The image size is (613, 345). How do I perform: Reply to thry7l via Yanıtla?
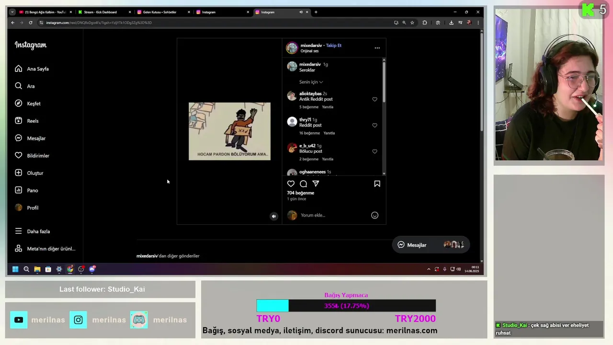click(329, 133)
